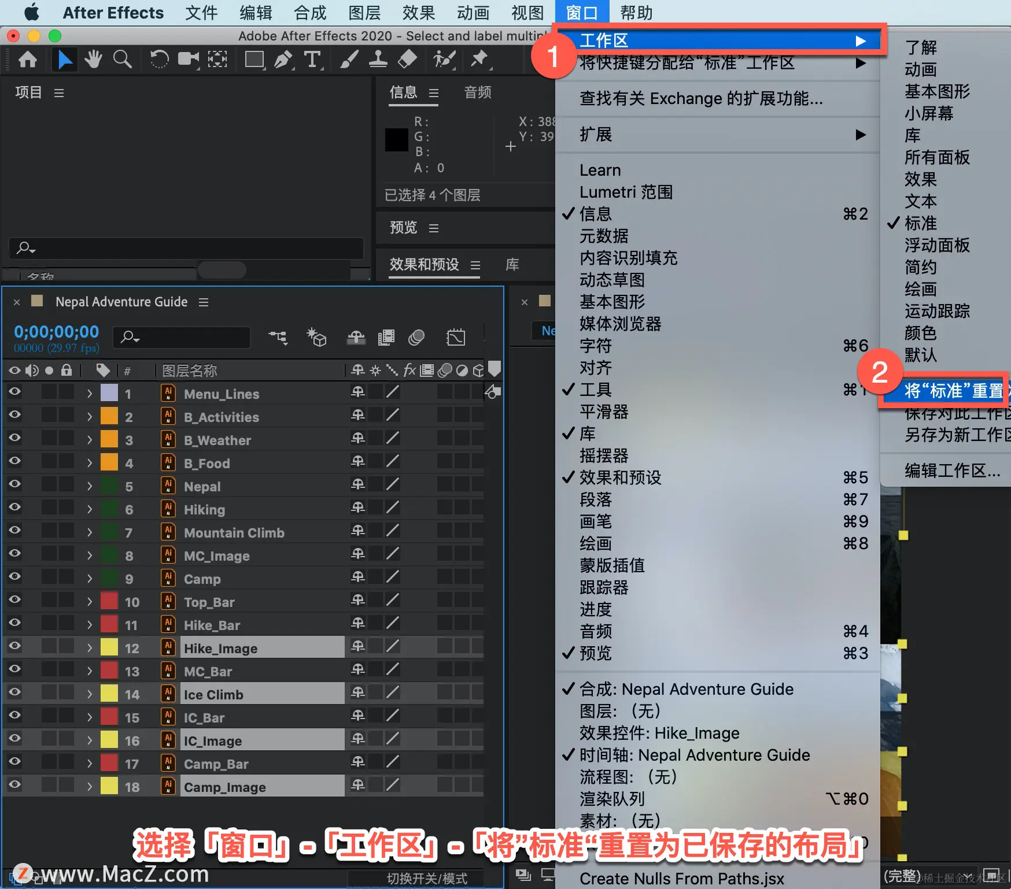Toggle visibility of Camp_Image layer
This screenshot has height=889, width=1011.
click(x=14, y=784)
